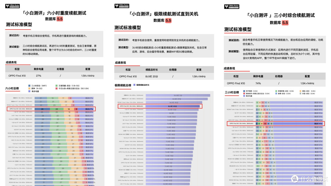This screenshot has width=331, height=186.
Task: Click the S.White Review logo above the extreme endurance title
Action: (x=122, y=6)
